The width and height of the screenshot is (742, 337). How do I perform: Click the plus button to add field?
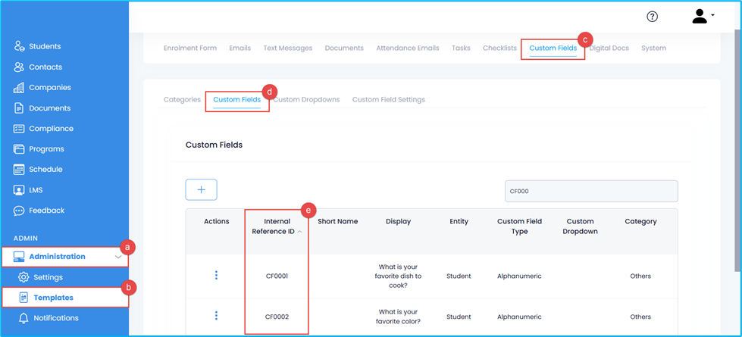(201, 189)
